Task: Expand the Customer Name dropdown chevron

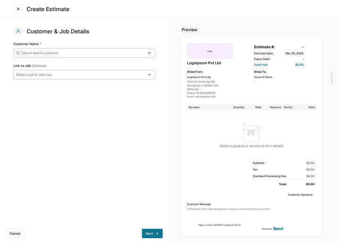Action: (149, 53)
